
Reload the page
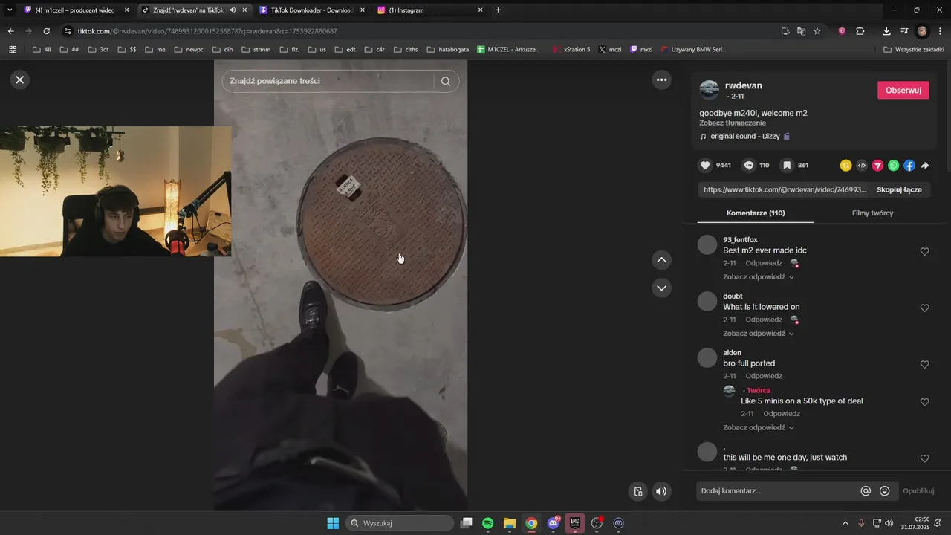coord(46,31)
